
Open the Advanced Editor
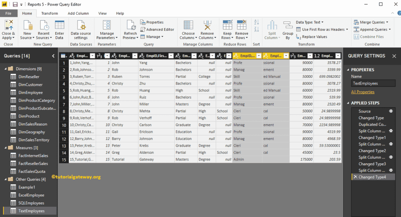pyautogui.click(x=157, y=29)
